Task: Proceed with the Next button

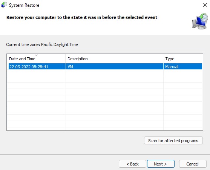Action: pos(161,164)
